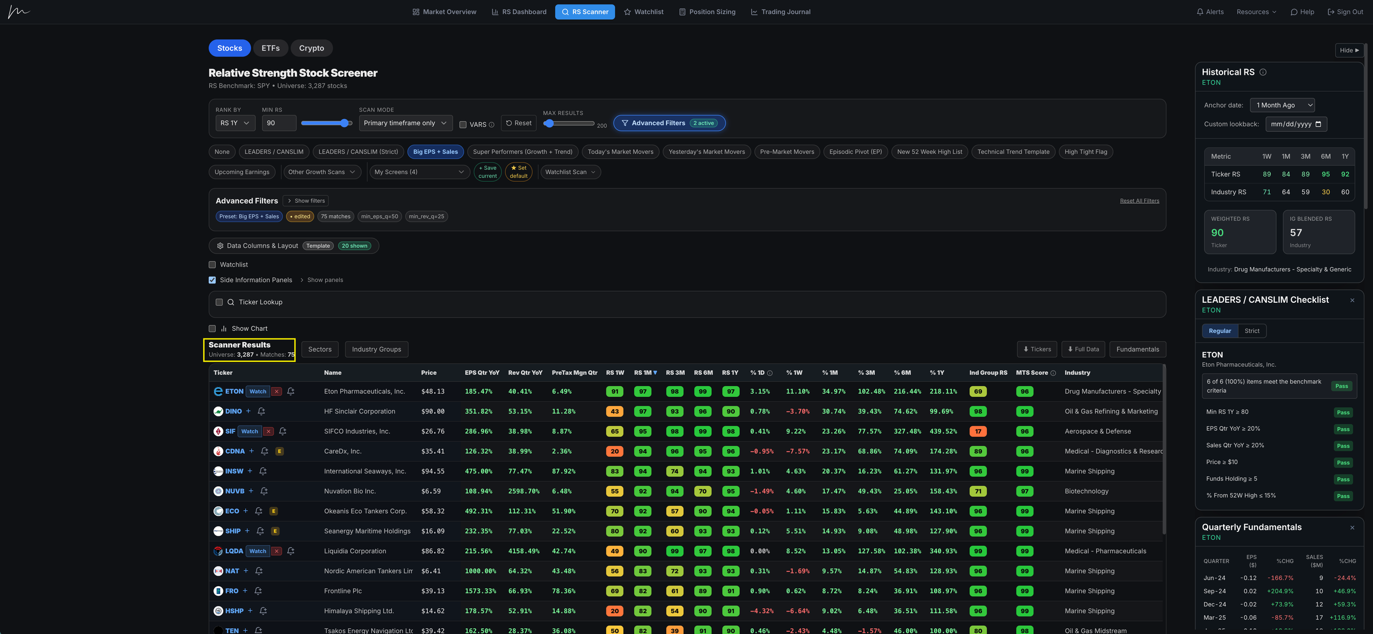Sort by the RS 1M column header
The image size is (1373, 634).
click(x=645, y=373)
